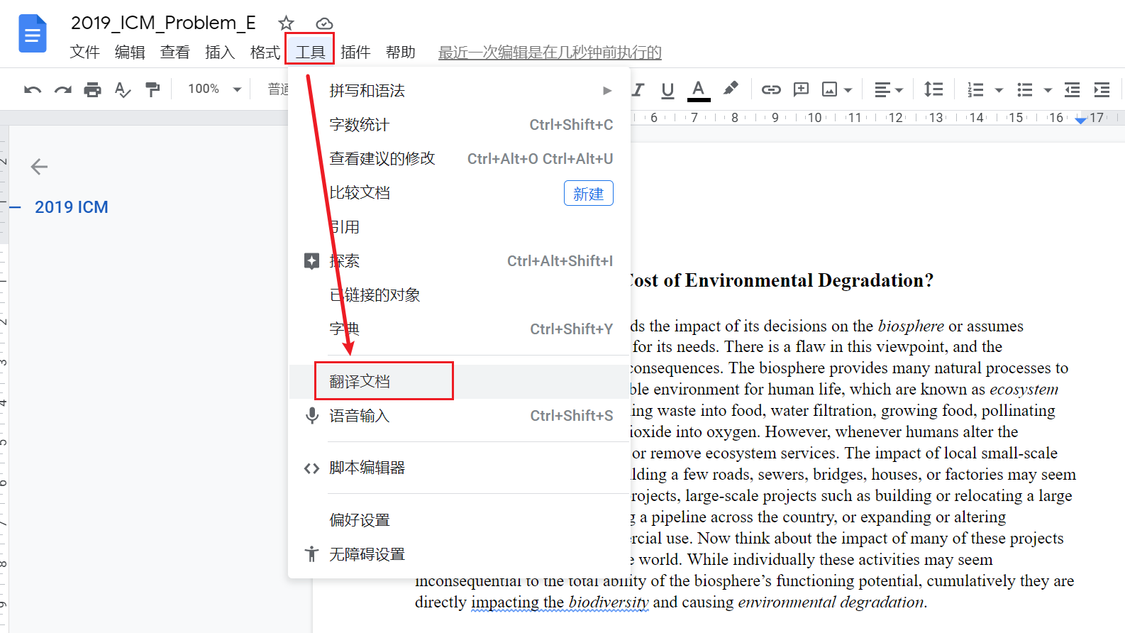Undo the last action
1125x633 pixels.
[x=33, y=89]
